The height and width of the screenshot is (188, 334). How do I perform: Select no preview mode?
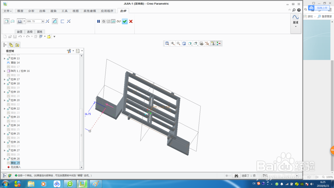coord(104,21)
